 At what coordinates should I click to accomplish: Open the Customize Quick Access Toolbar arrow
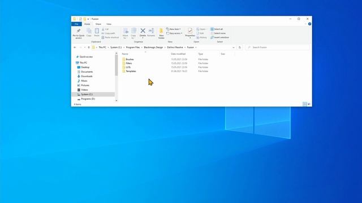tap(88, 19)
